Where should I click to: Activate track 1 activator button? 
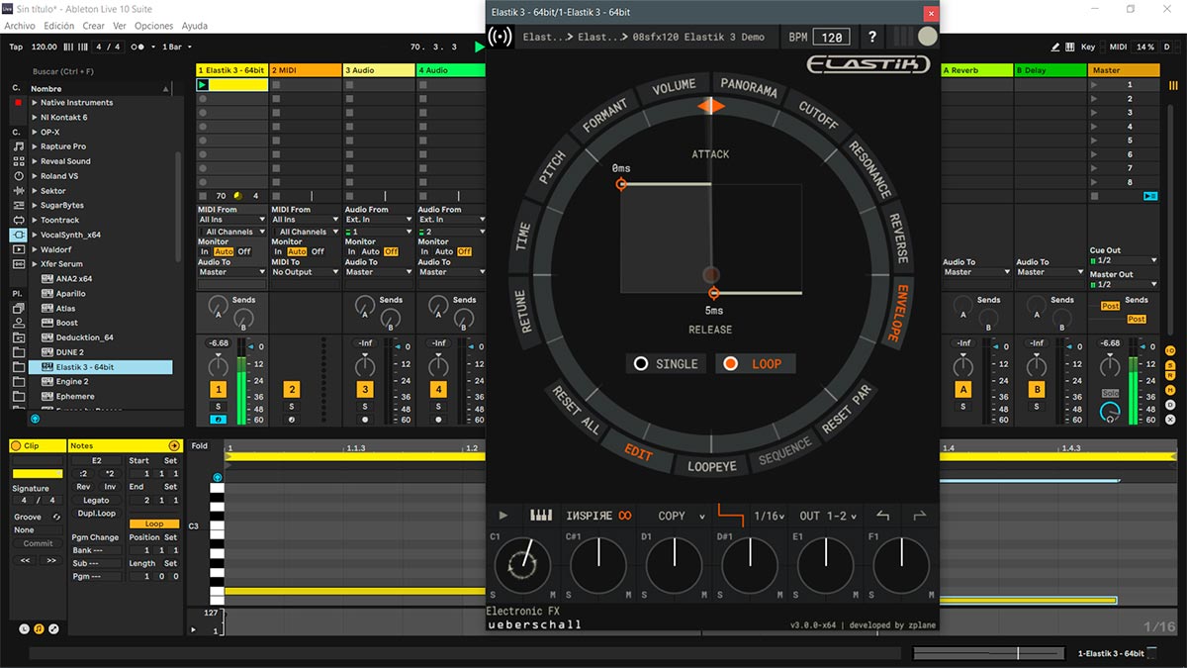[218, 390]
